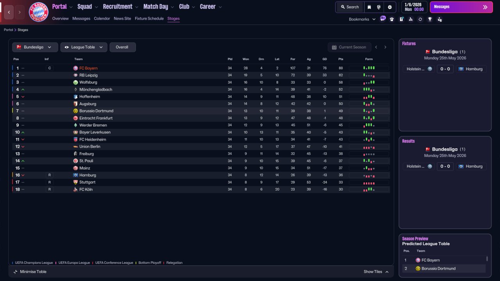Open the Mönchengladbach team link
Image resolution: width=500 pixels, height=281 pixels.
click(96, 89)
